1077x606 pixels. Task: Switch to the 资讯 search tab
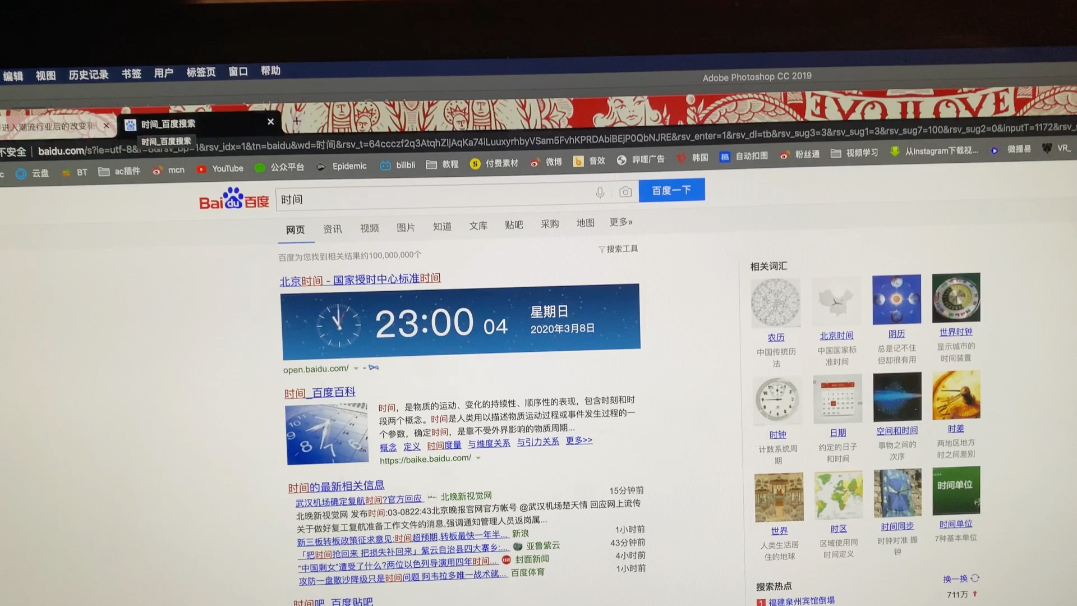tap(332, 229)
